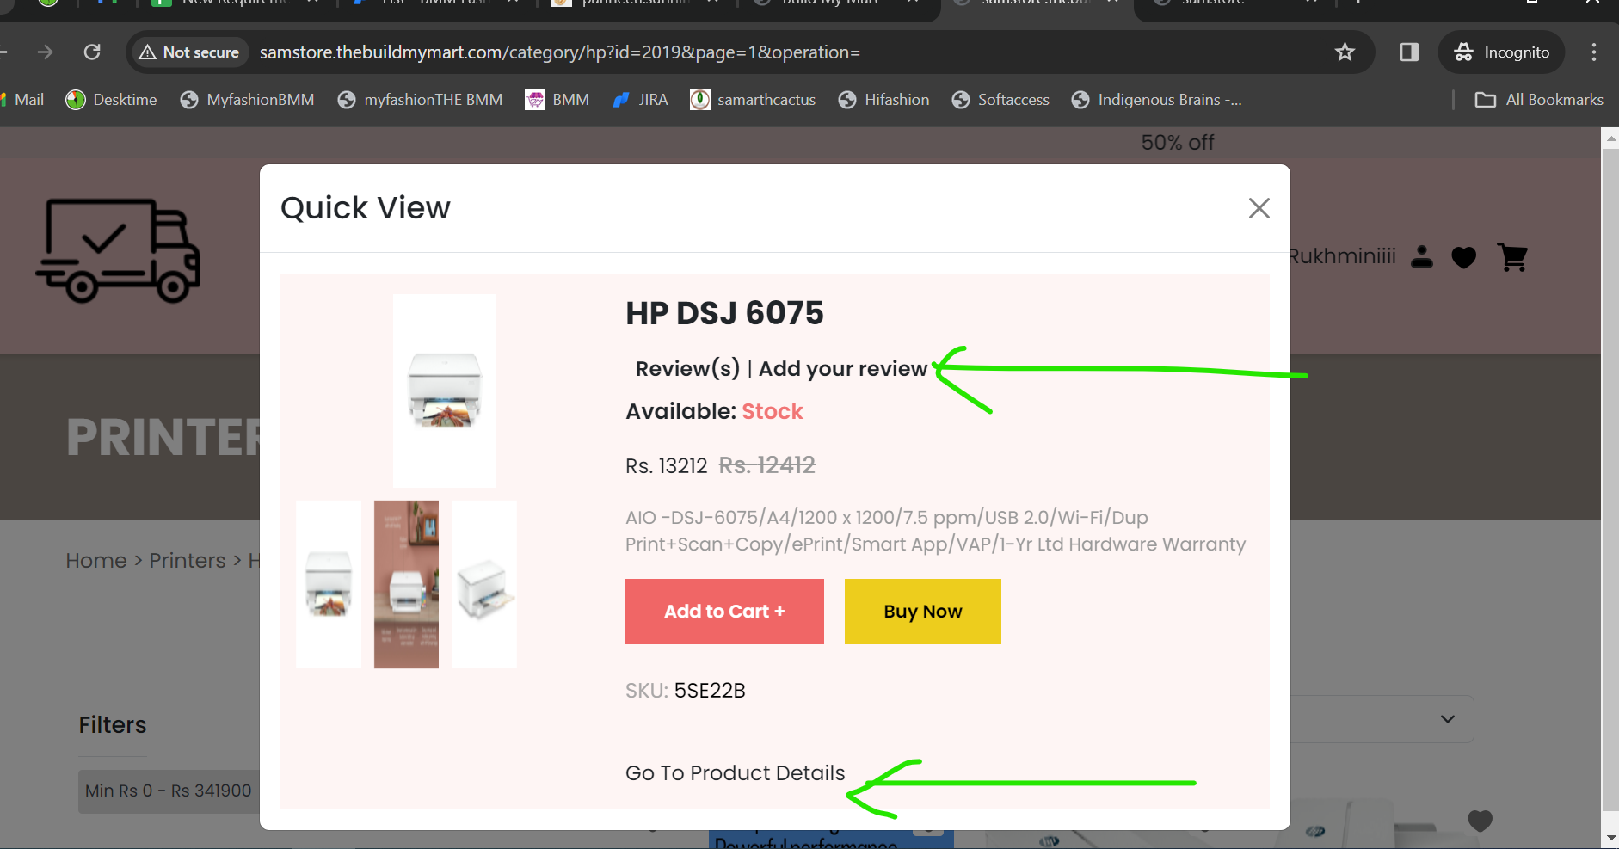Click the Min Rs 0 - Rs 341900 price filter

click(x=169, y=791)
